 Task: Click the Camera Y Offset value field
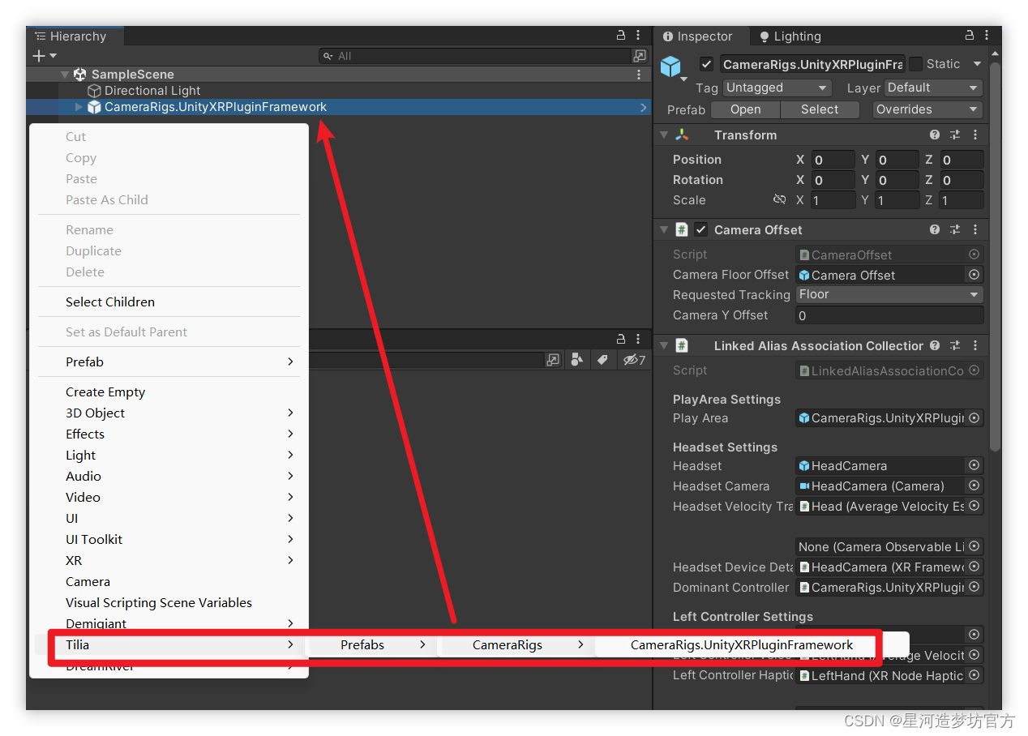click(889, 315)
